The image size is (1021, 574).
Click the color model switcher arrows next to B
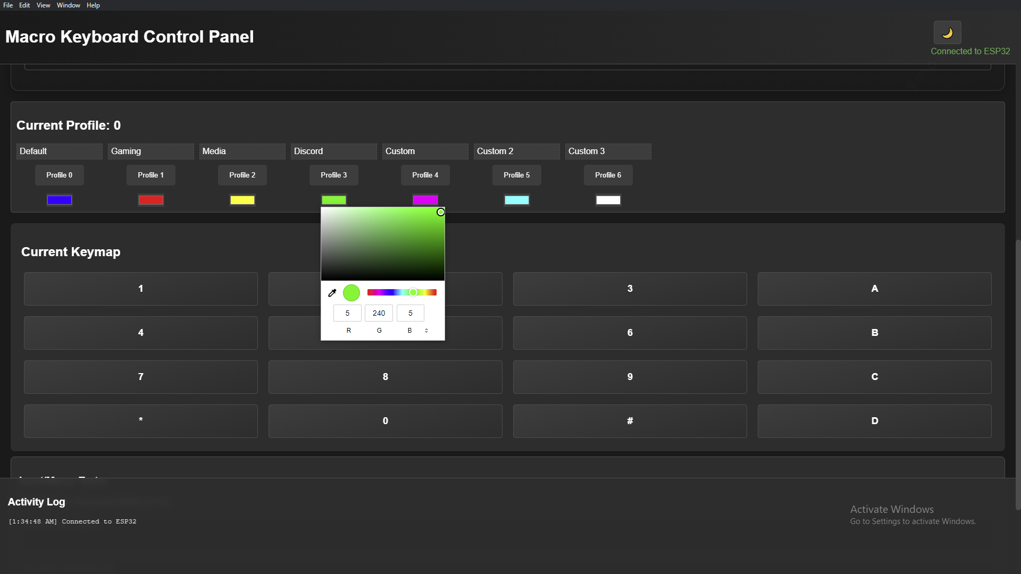427,330
